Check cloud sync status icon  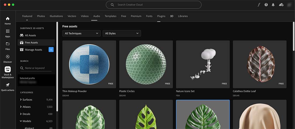(x=281, y=5)
